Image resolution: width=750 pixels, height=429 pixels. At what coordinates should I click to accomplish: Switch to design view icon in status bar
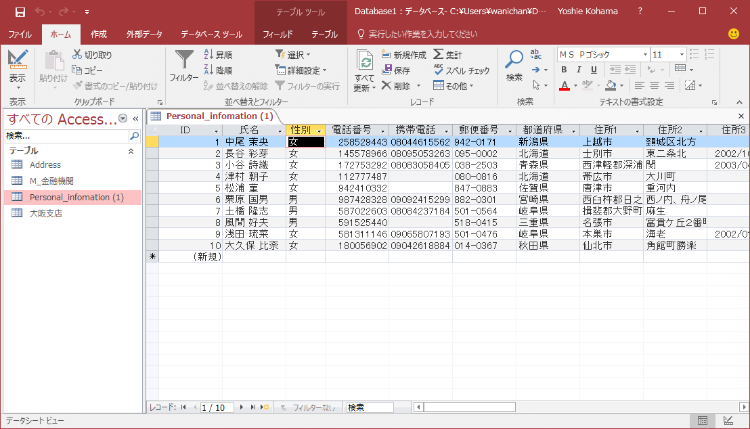728,421
